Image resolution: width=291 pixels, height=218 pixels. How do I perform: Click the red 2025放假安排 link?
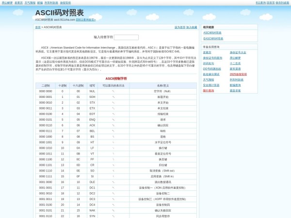point(238,74)
